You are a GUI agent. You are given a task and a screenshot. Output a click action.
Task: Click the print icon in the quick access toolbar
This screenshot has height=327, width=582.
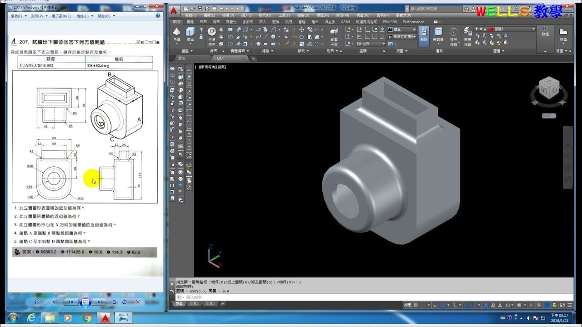(215, 9)
